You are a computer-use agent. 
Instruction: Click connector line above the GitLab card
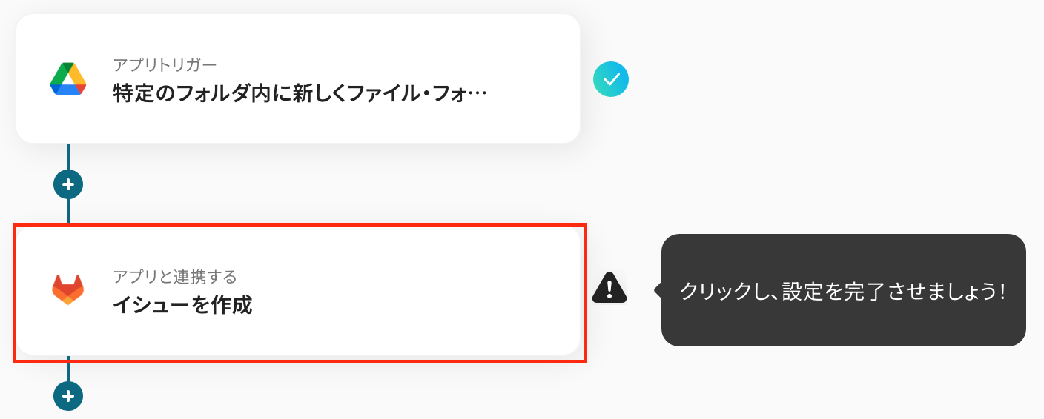pos(68,211)
